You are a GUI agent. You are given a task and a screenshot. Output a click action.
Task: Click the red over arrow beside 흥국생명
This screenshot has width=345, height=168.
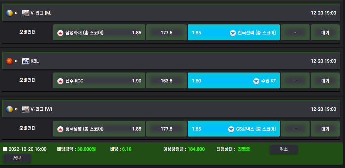coord(60,129)
